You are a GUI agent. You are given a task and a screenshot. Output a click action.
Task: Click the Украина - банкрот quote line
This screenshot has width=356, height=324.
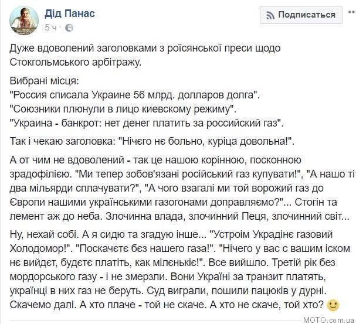[147, 123]
